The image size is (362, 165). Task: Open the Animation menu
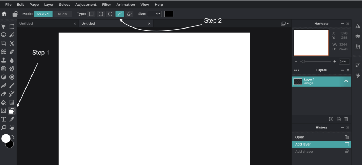coord(125,4)
